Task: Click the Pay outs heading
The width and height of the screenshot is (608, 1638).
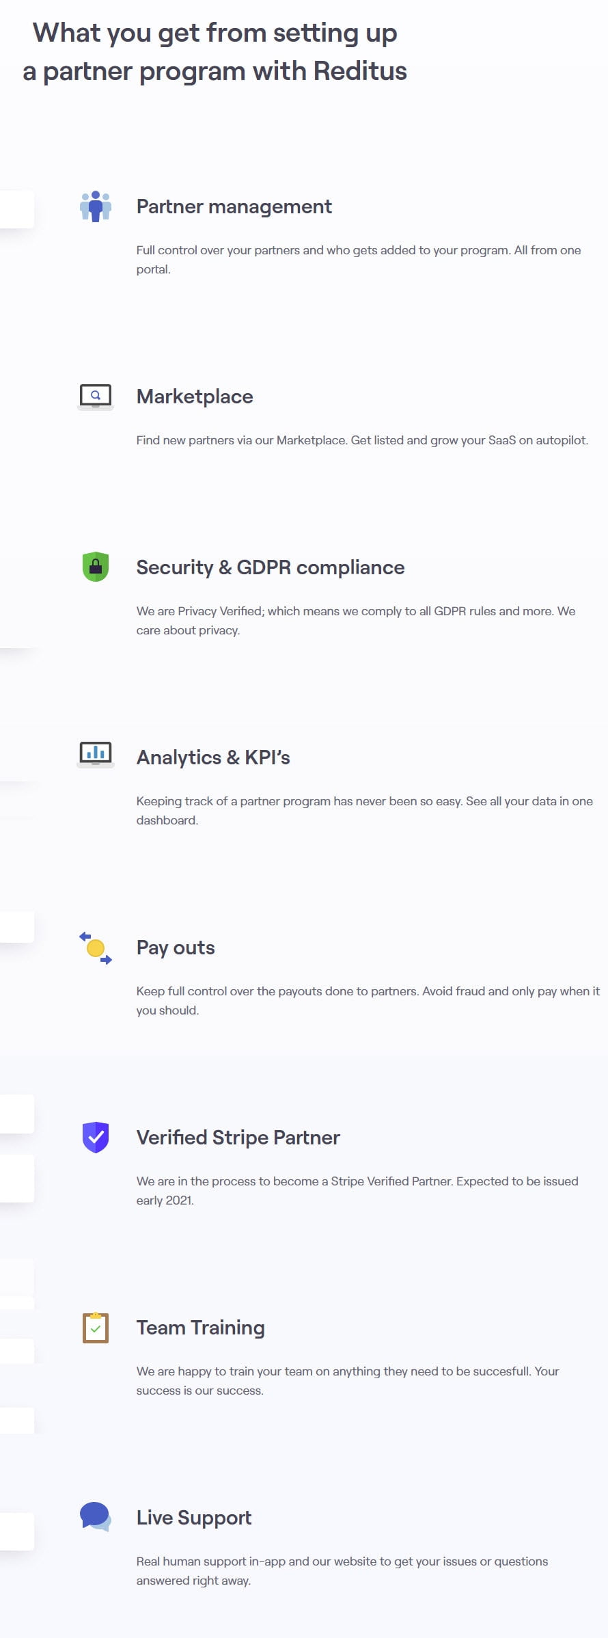Action: pos(176,948)
